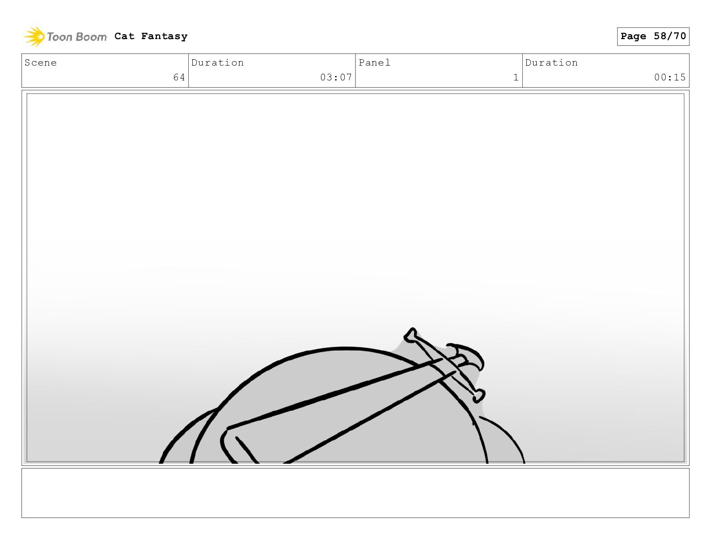Click the Page 58/70 indicator box
The height and width of the screenshot is (550, 712).
coord(653,36)
